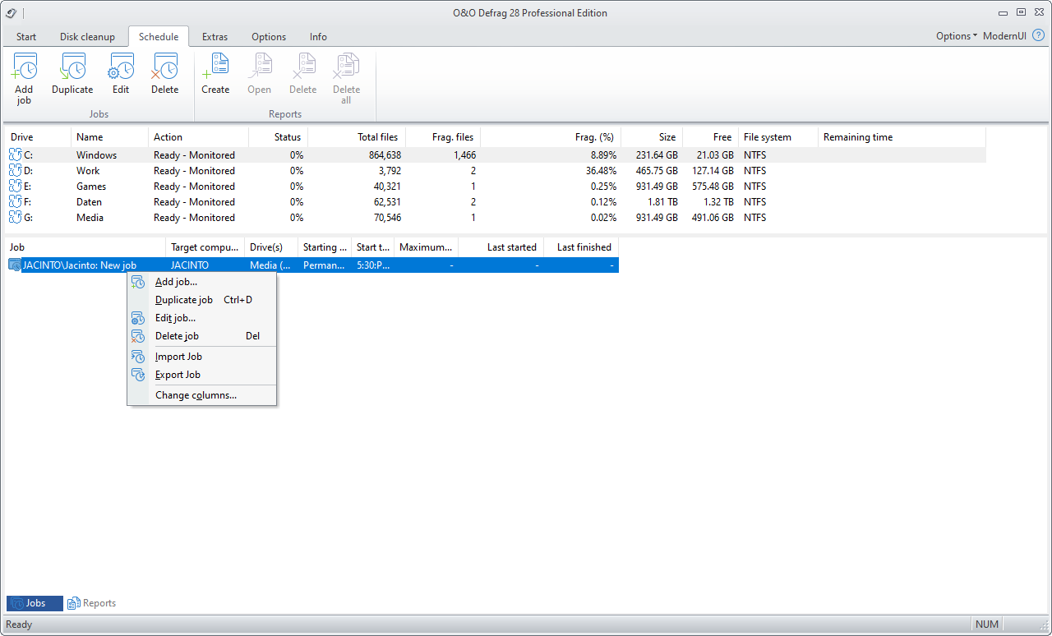Screen dimensions: 1052x636
Task: Show the Jobs view at bottom
Action: pos(35,603)
